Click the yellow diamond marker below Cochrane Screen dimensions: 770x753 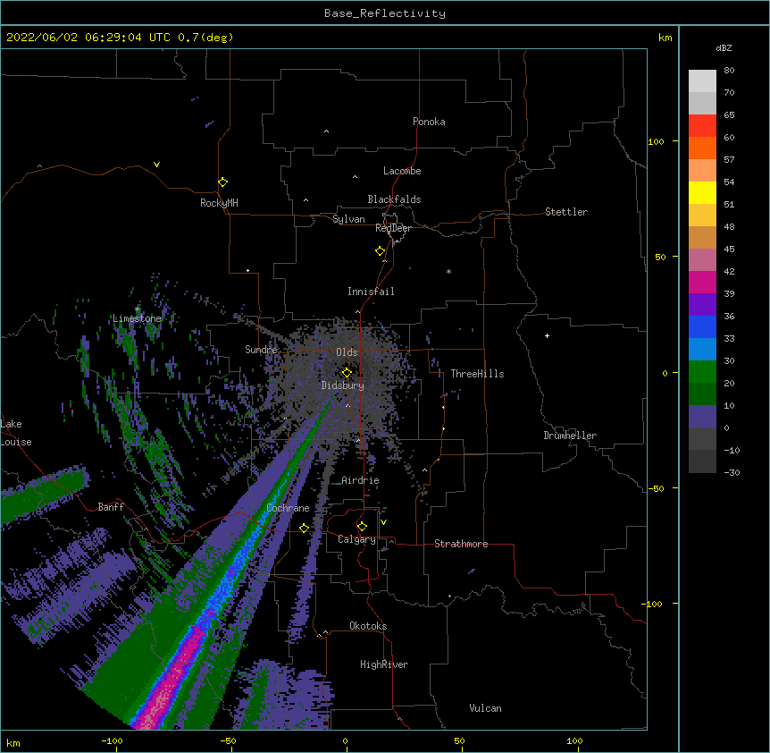304,528
